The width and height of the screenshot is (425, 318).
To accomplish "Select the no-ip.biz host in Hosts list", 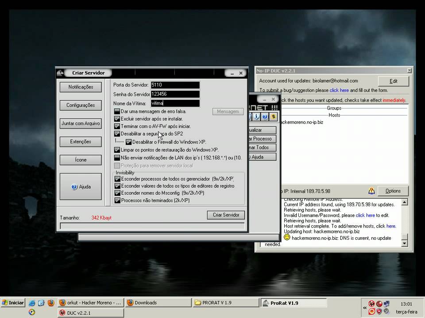I will [x=301, y=122].
